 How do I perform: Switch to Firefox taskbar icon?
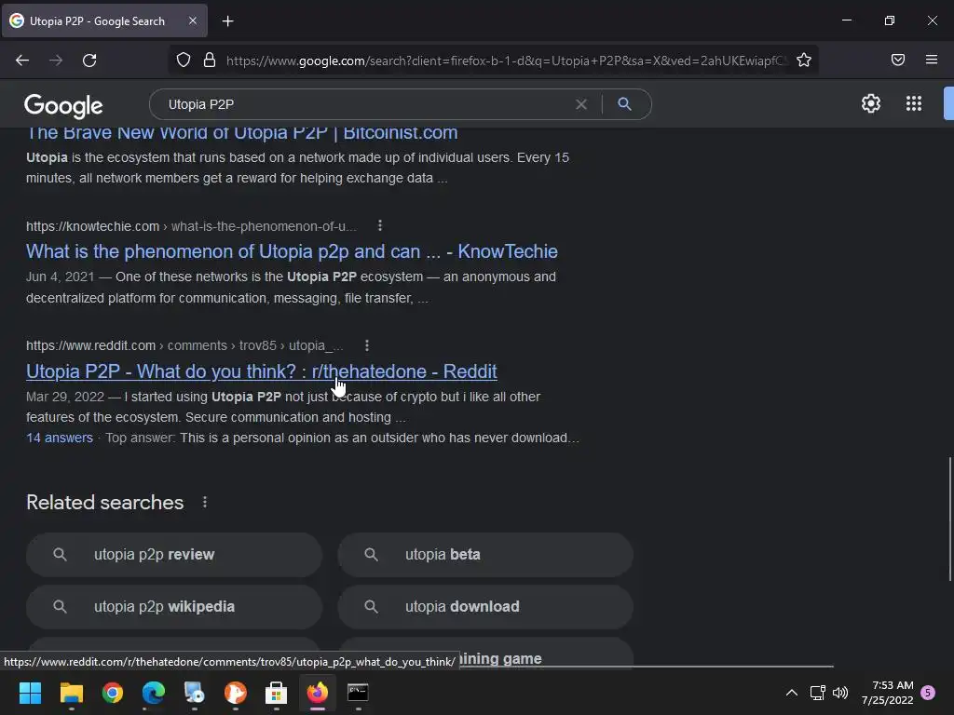click(x=317, y=693)
